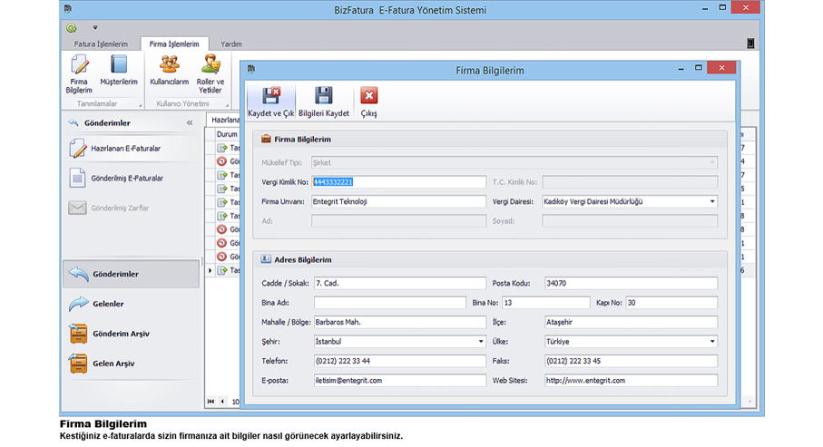
Task: Select the Gelen Arşiv navigation button
Action: pos(113,364)
